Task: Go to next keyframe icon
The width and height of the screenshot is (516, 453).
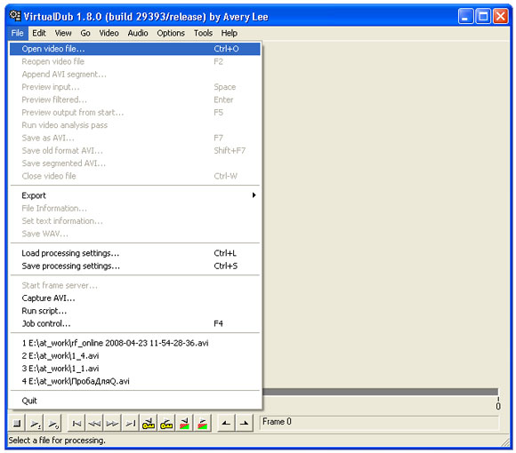Action: pyautogui.click(x=166, y=424)
